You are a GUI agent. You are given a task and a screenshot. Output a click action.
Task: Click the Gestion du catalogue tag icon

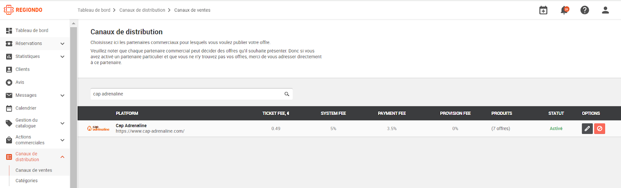tap(9, 123)
